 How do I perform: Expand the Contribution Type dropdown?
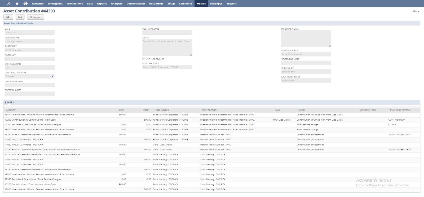click(52, 76)
